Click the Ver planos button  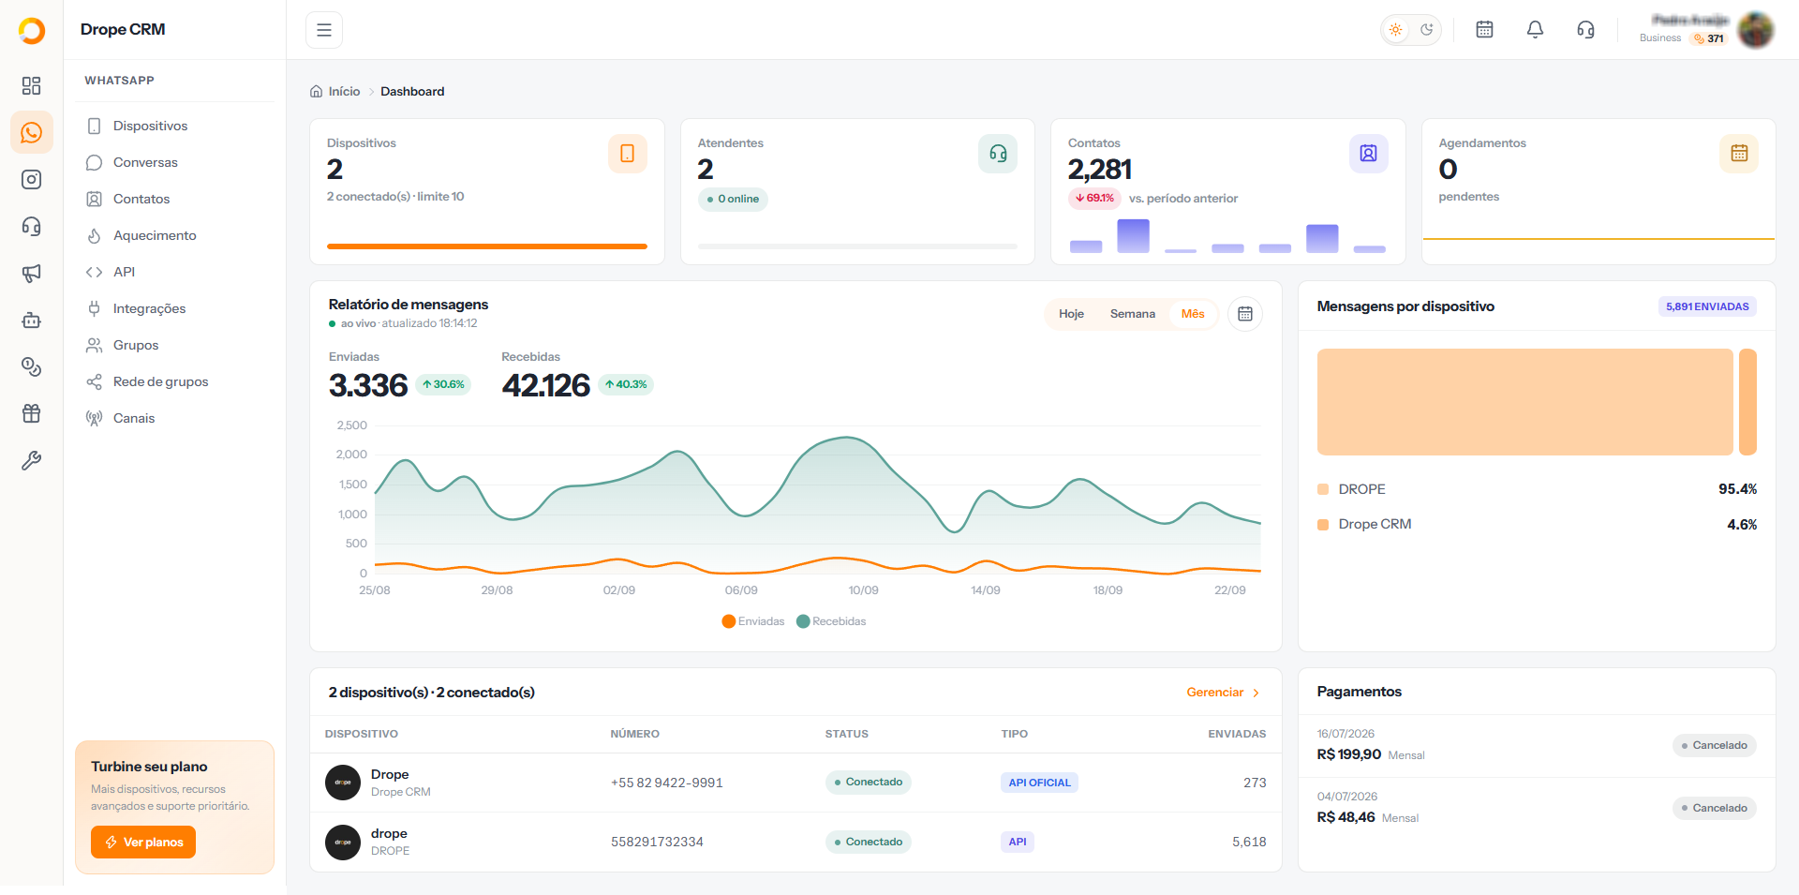tap(143, 842)
